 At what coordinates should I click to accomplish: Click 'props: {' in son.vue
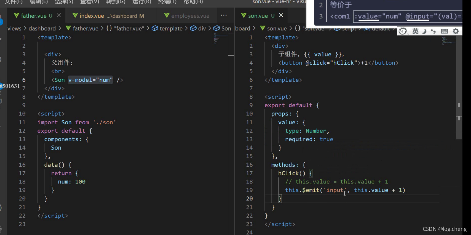point(285,114)
